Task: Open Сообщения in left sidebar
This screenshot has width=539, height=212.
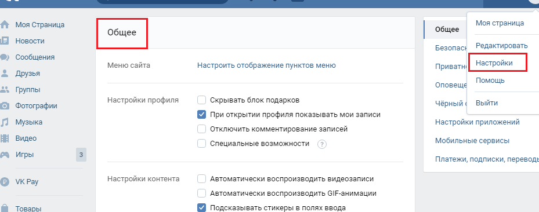Action: coord(35,57)
